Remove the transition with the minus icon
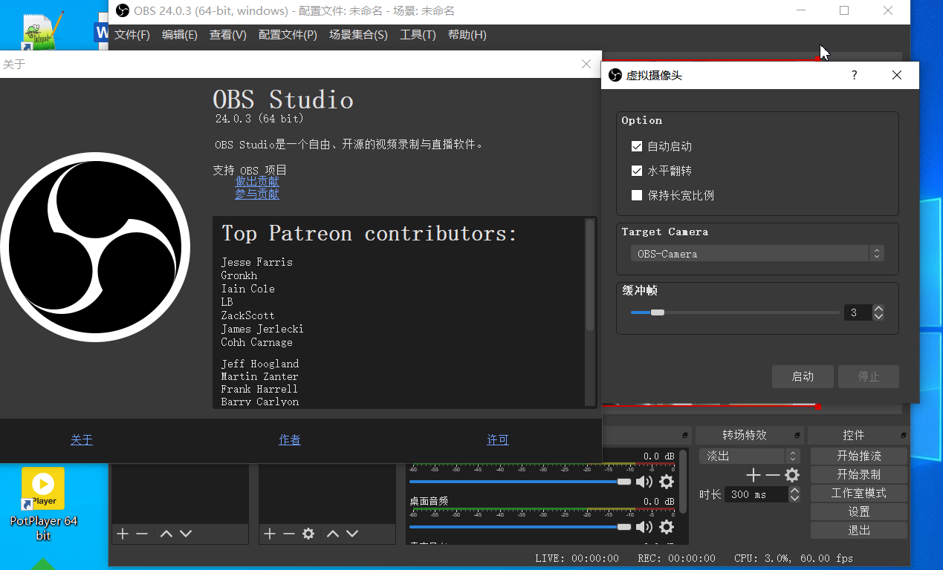The image size is (943, 570). [x=773, y=475]
